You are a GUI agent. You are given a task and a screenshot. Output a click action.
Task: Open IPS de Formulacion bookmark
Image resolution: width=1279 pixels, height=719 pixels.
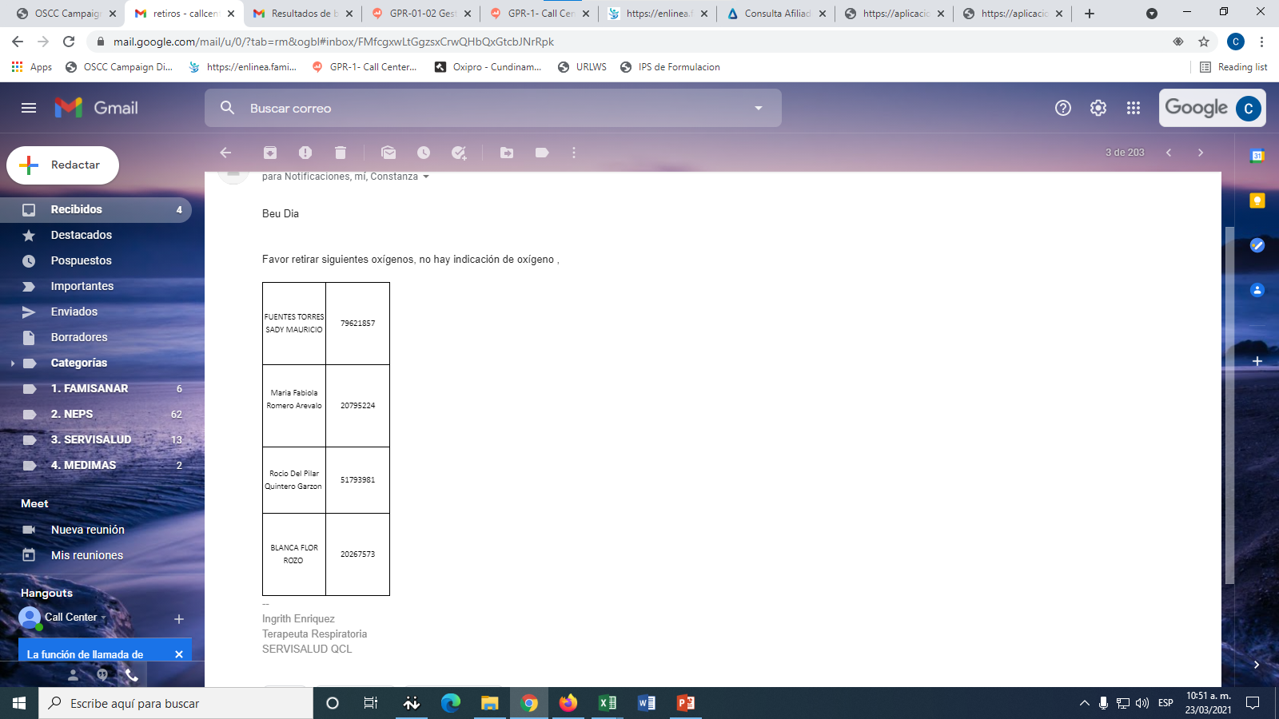670,67
